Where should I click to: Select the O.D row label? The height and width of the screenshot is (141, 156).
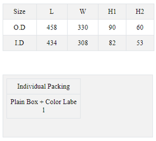tap(20, 27)
